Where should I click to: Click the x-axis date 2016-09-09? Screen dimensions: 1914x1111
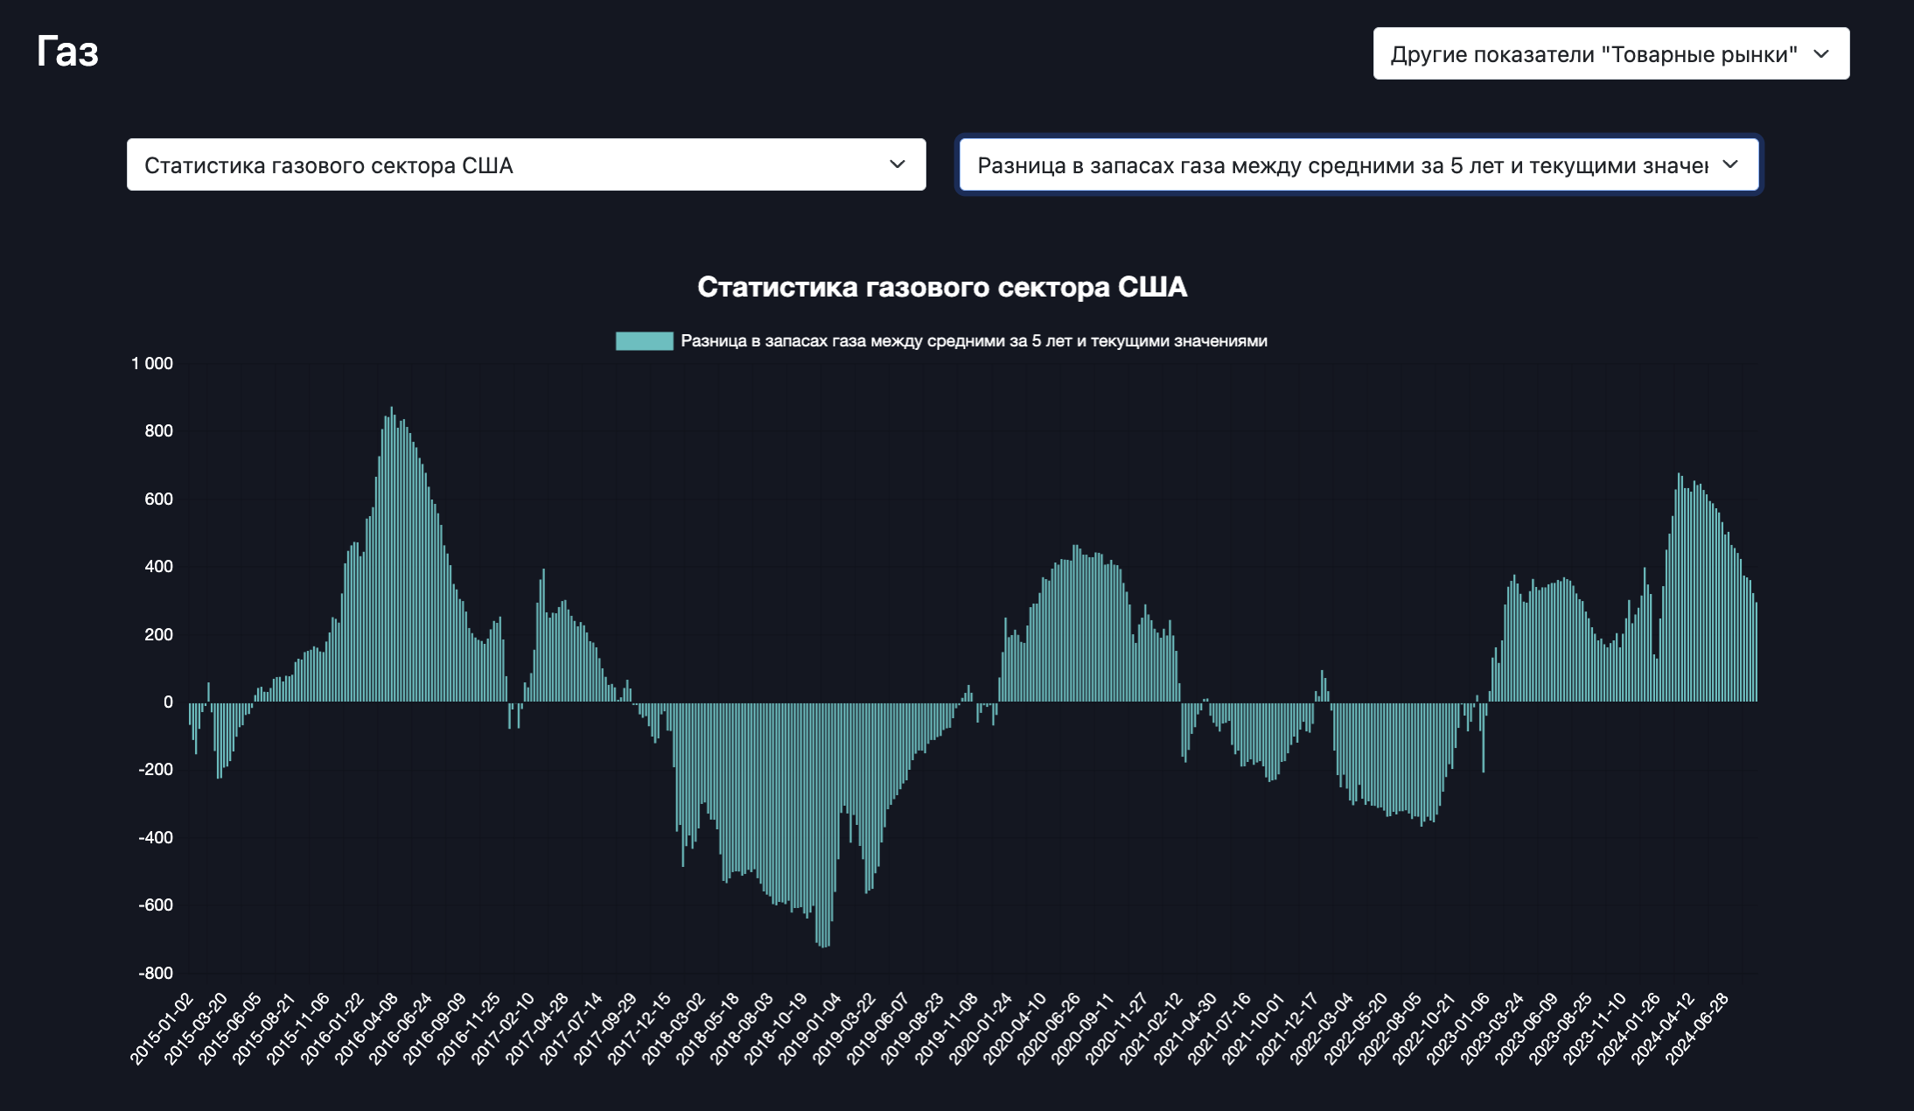pyautogui.click(x=435, y=1029)
